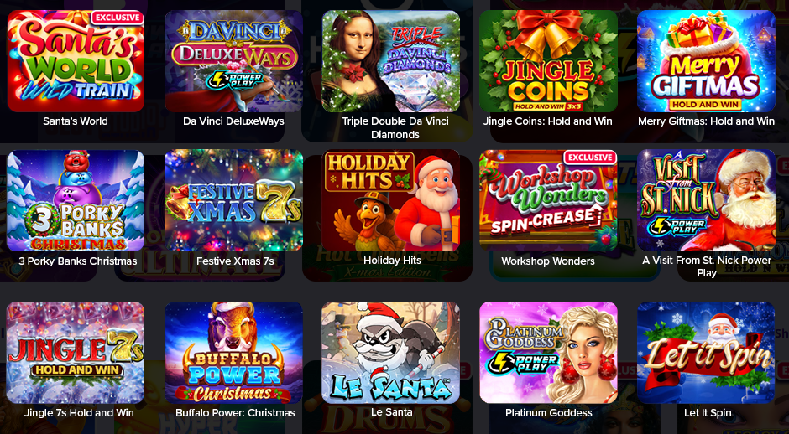Select the Buffalo Power Christmas game tile

pyautogui.click(x=233, y=353)
